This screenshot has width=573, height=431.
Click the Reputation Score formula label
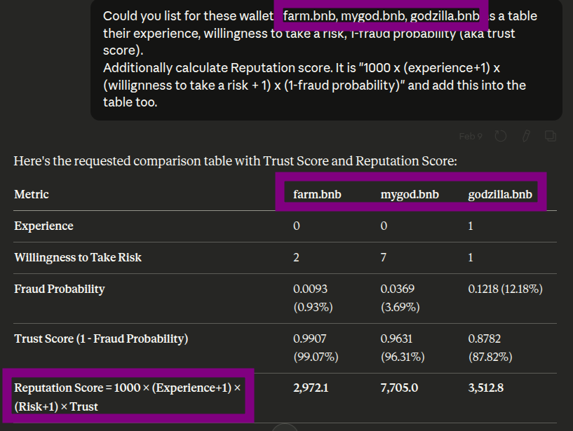pyautogui.click(x=128, y=397)
